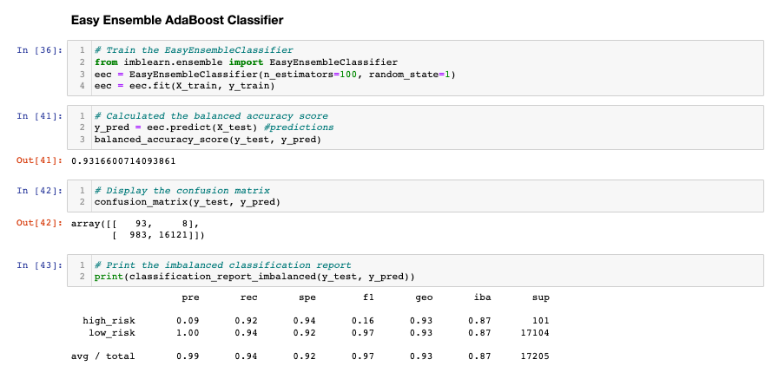The image size is (772, 379).
Task: Click the 'low_risk' row label
Action: [x=112, y=333]
